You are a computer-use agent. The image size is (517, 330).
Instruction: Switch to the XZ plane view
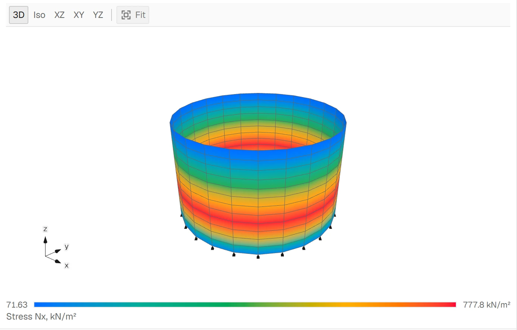[59, 15]
